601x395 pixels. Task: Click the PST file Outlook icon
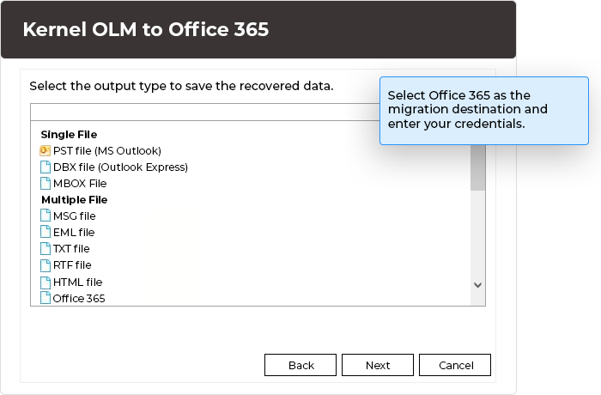[x=45, y=151]
